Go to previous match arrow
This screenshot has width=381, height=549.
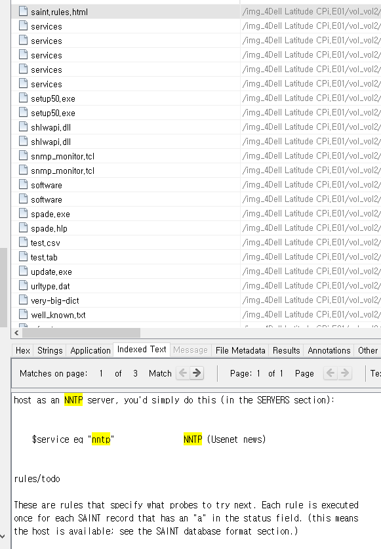(183, 373)
